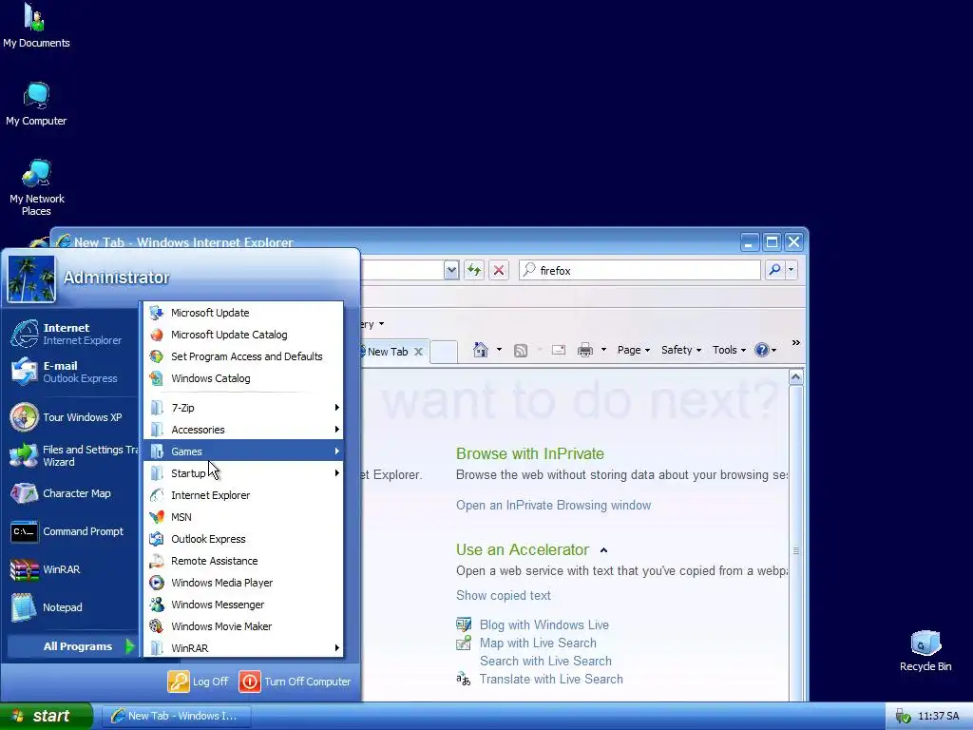Viewport: 973px width, 730px height.
Task: Expand the 7-Zip submenu
Action: 243,407
